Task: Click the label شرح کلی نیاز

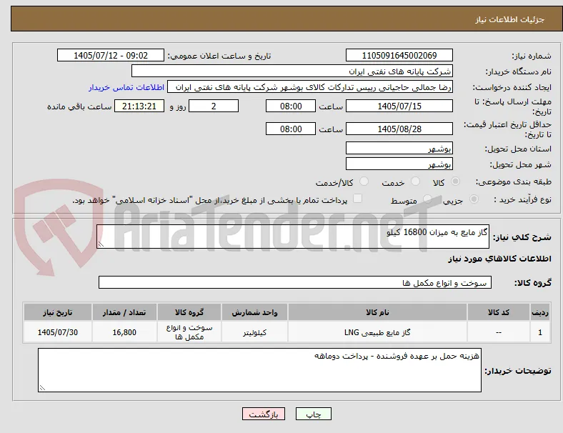Action: coord(522,237)
